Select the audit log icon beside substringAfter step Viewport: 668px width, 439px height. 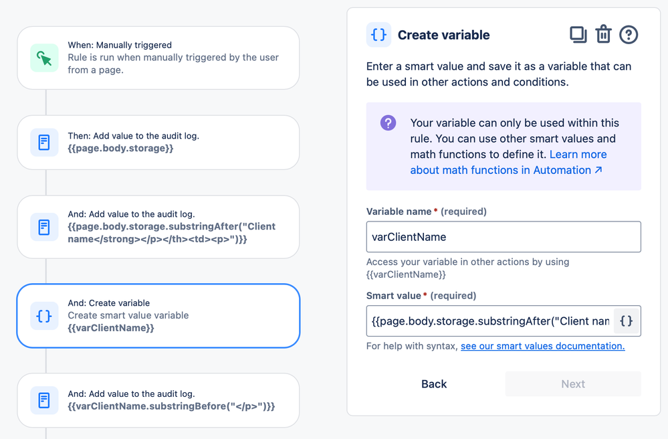point(43,228)
